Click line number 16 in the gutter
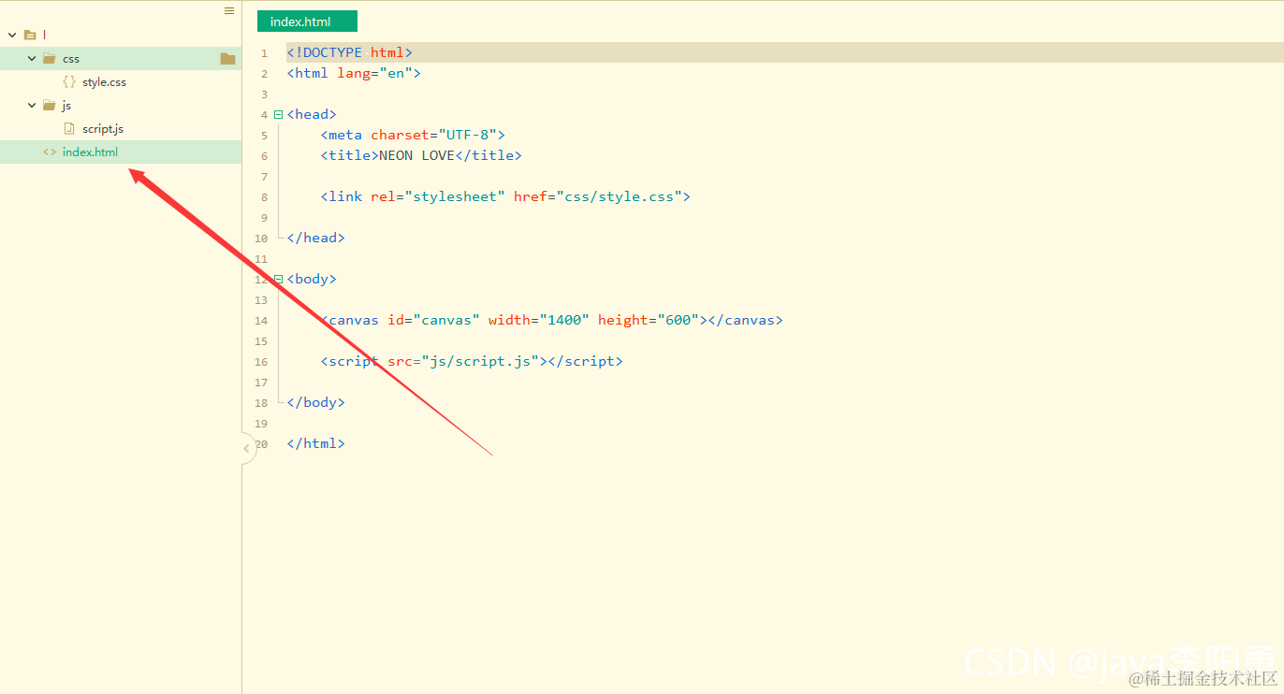Viewport: 1284px width, 694px height. (261, 362)
